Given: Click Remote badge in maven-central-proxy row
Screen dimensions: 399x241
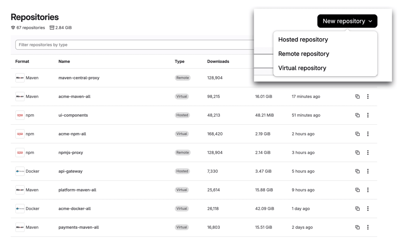Looking at the screenshot, I should (x=183, y=78).
